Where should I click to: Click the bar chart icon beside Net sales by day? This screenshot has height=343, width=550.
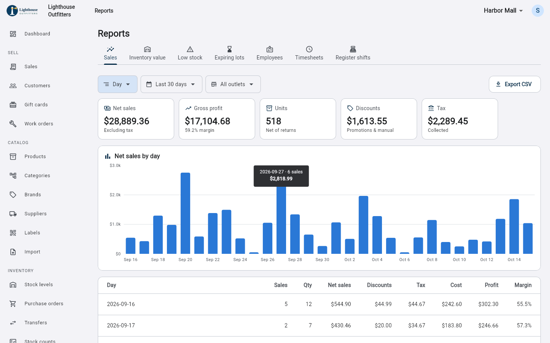[108, 156]
